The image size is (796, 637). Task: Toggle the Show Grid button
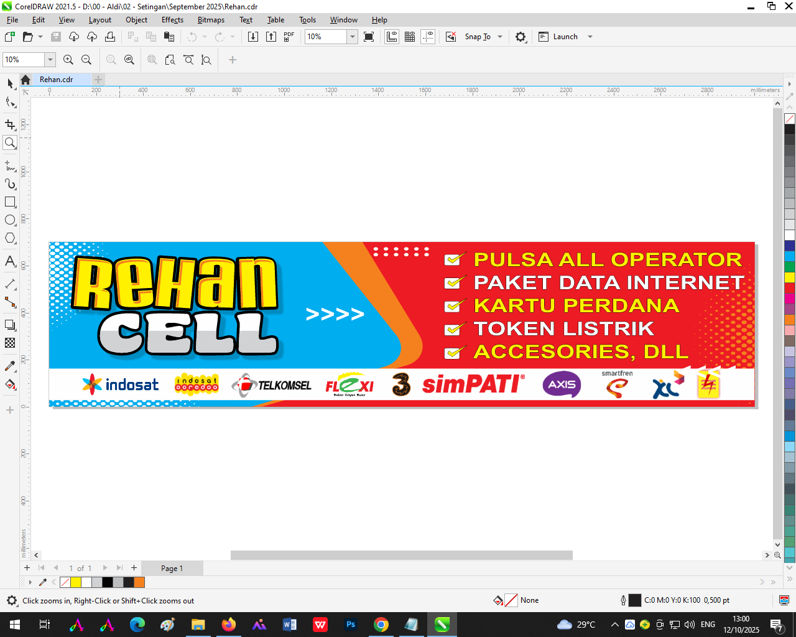(x=410, y=37)
